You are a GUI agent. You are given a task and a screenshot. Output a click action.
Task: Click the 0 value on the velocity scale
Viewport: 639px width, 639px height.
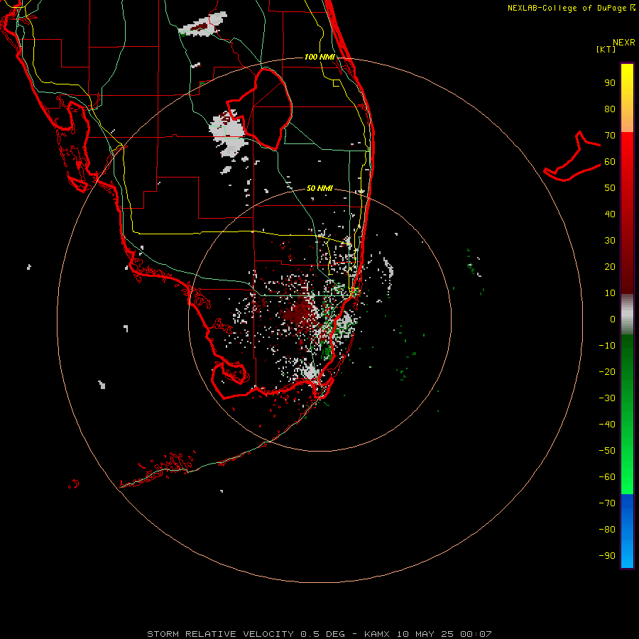point(613,319)
